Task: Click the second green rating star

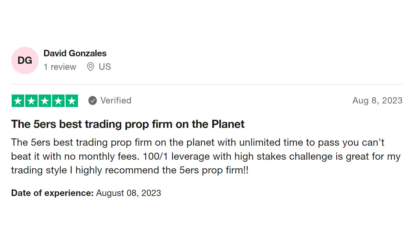Action: [31, 101]
